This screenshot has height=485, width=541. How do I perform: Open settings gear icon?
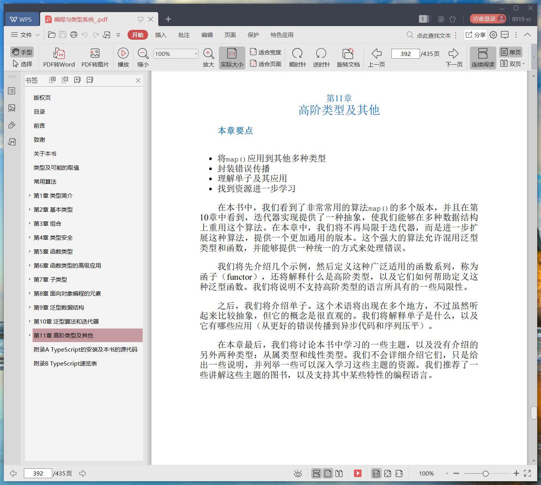493,35
